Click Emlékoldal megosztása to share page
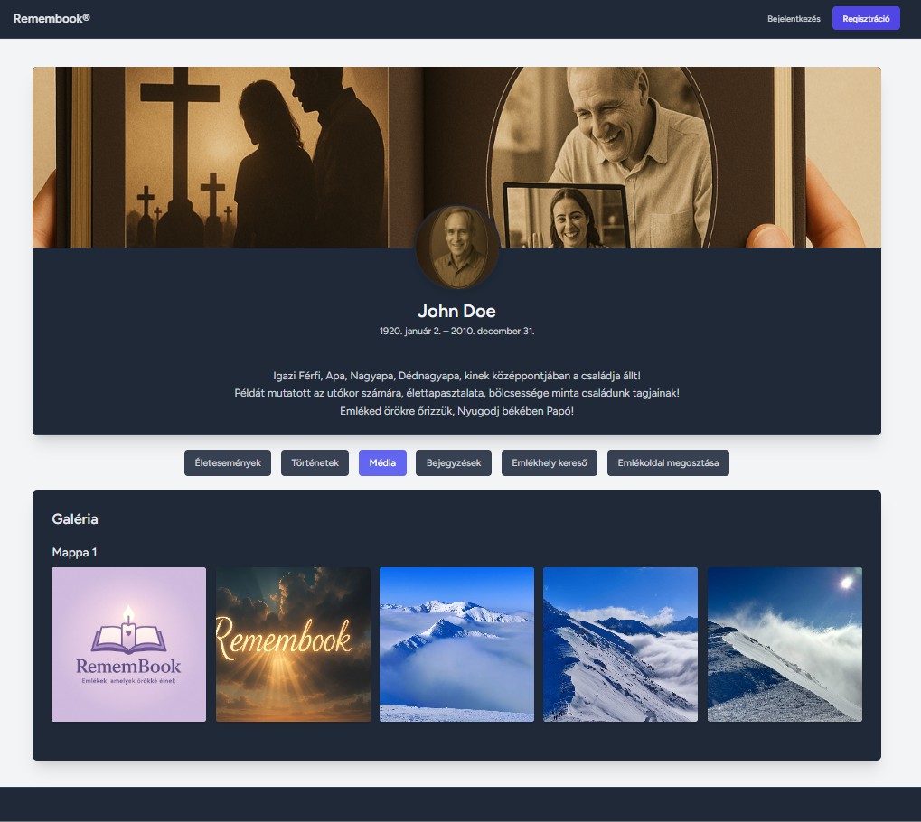The width and height of the screenshot is (921, 822). click(668, 463)
